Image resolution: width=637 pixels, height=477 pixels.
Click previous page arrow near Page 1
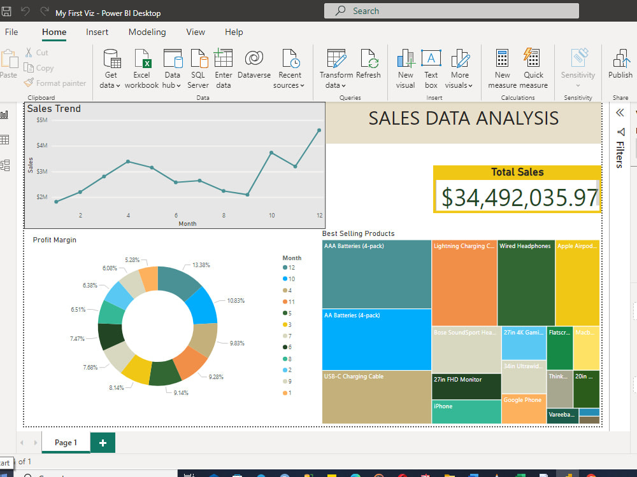(x=22, y=443)
